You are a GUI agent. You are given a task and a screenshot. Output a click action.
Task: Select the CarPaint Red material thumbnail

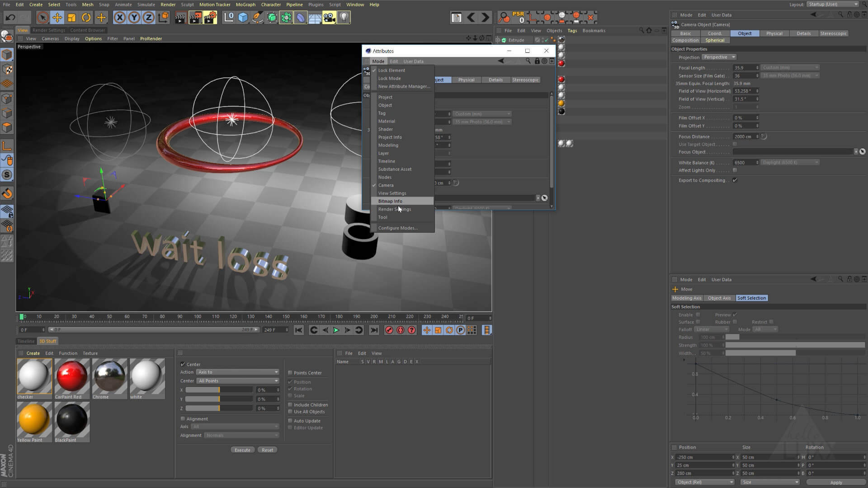pyautogui.click(x=72, y=377)
